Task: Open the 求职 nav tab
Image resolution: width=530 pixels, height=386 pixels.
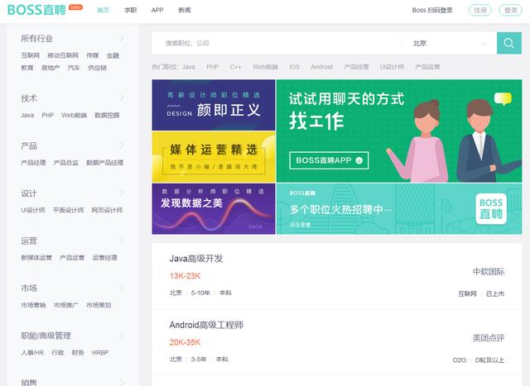Action: tap(131, 10)
